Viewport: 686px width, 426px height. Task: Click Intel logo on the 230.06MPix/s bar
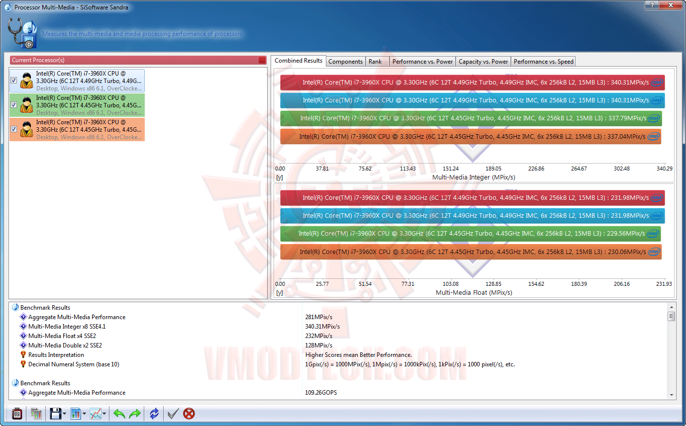(x=654, y=252)
